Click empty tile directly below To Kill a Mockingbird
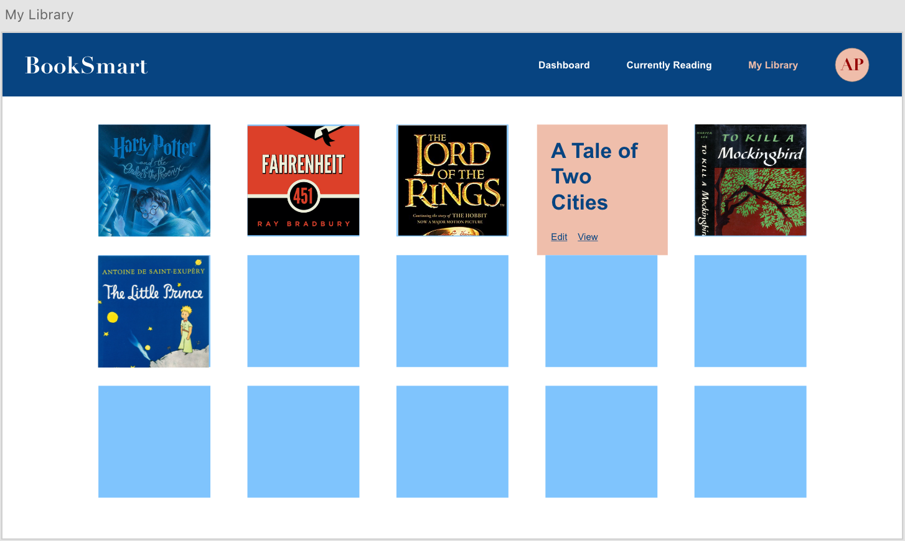Screen dimensions: 905x541 tap(750, 311)
